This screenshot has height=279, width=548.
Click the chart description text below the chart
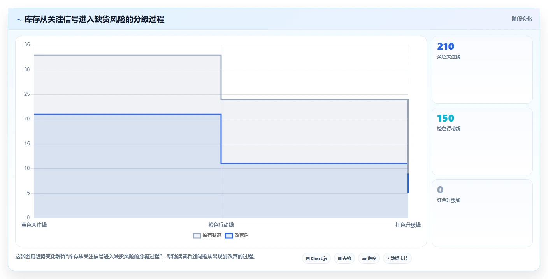click(x=135, y=256)
